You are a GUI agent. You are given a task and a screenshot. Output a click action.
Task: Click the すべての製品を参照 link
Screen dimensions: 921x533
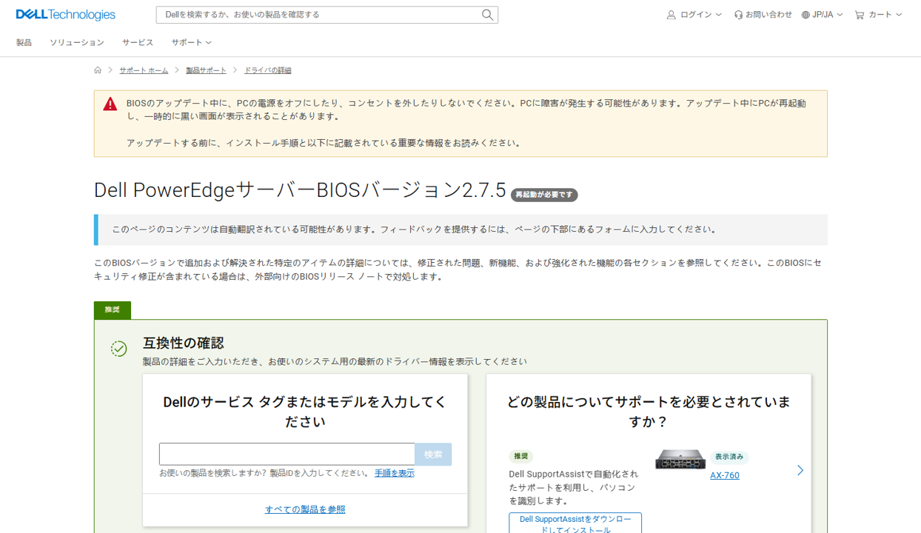(x=305, y=509)
